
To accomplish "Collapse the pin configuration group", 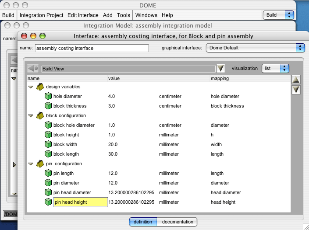I will point(31,164).
